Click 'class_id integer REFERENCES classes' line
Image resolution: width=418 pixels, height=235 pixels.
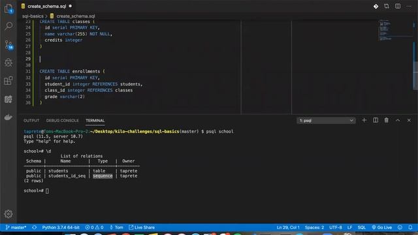[89, 90]
